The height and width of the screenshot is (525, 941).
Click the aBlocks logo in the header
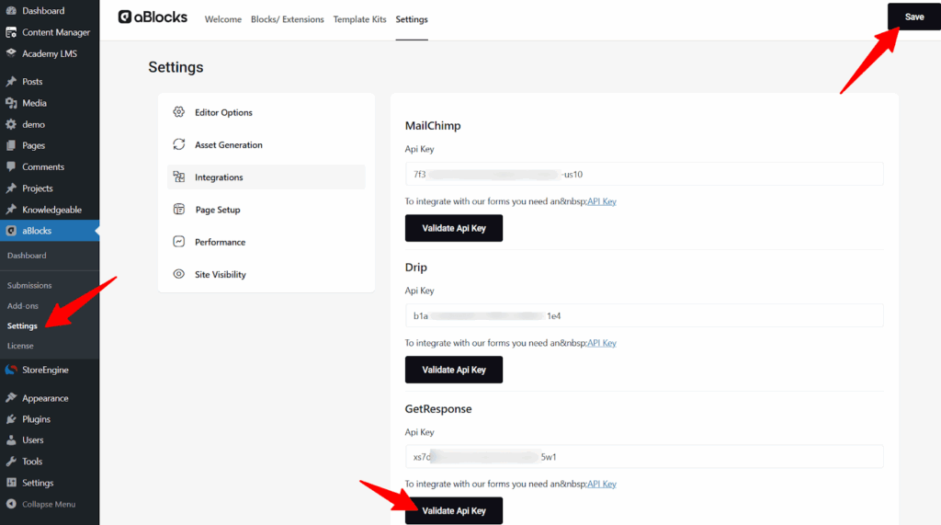[153, 17]
